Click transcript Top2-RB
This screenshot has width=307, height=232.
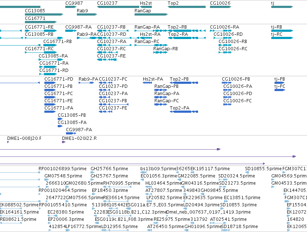pos(177,27)
